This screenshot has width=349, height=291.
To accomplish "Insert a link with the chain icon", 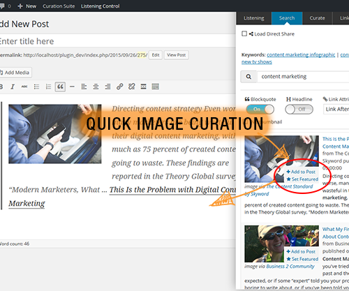I will [119, 87].
